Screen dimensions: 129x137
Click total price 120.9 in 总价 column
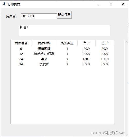point(105,59)
